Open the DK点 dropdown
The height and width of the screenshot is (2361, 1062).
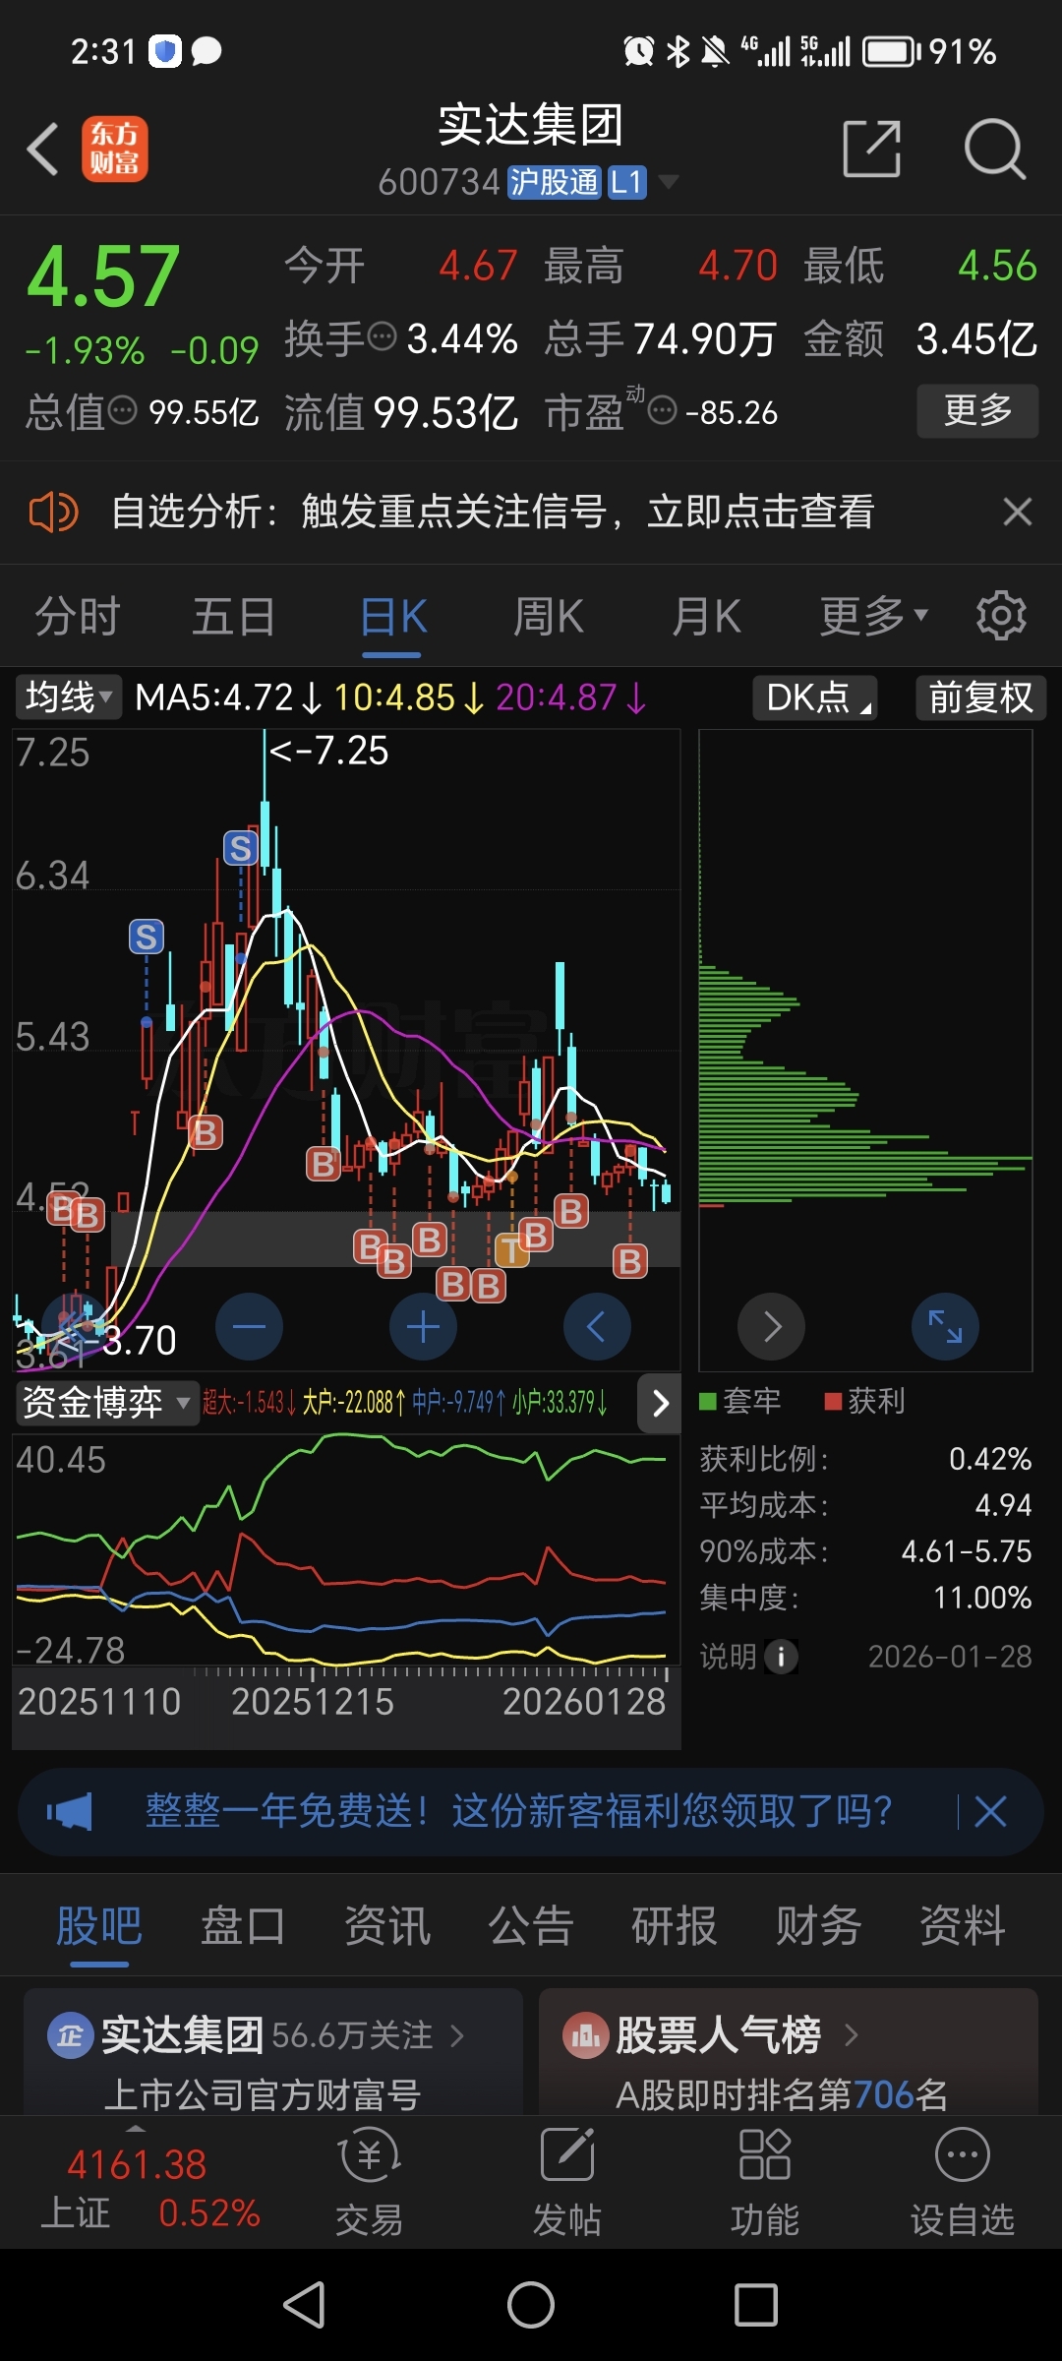click(x=815, y=697)
